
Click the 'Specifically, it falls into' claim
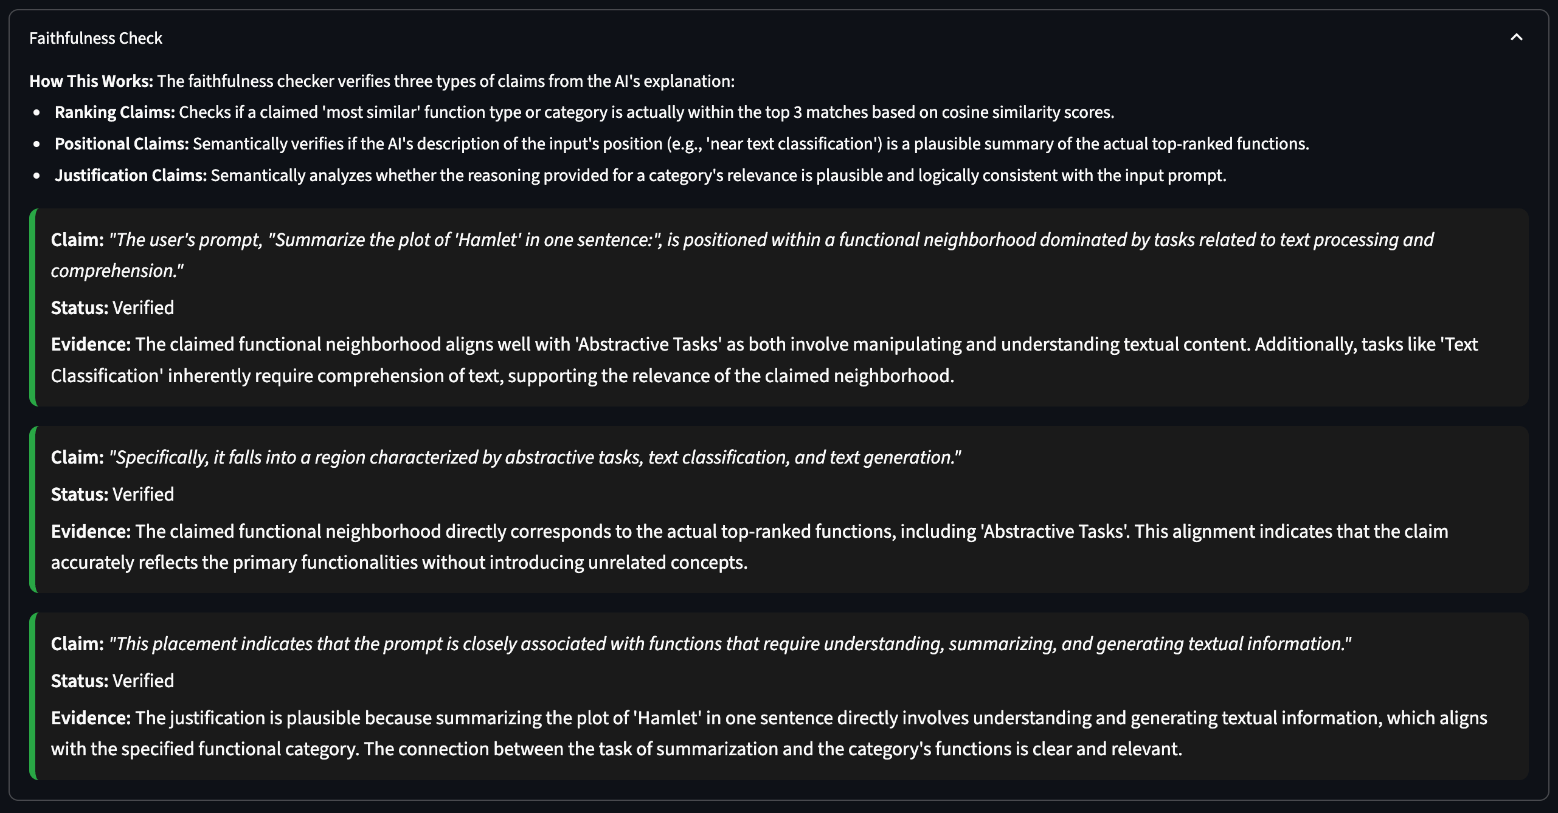535,457
